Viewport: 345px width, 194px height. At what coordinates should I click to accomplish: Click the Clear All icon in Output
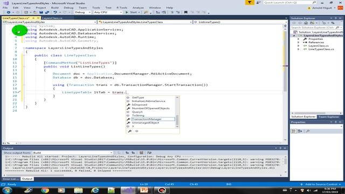tap(141, 153)
